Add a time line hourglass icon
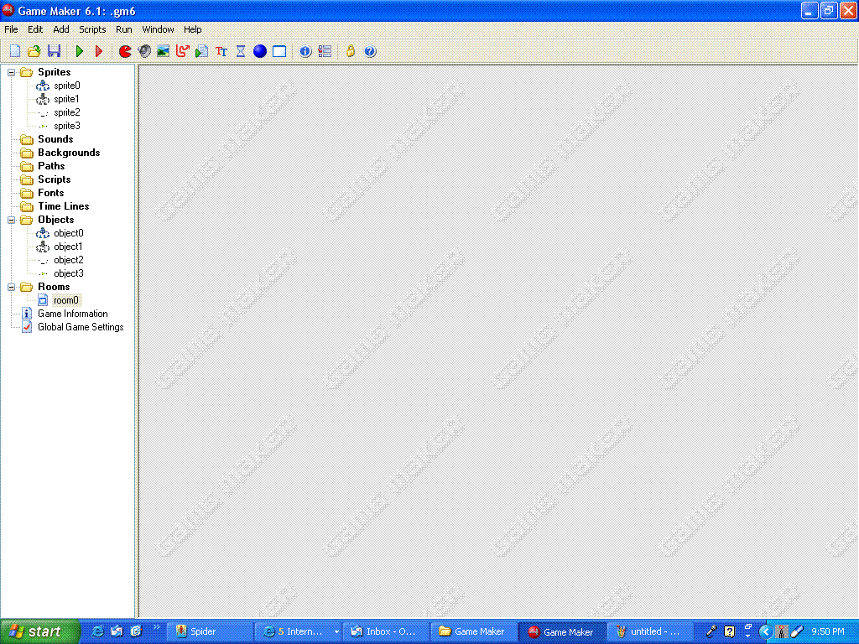 click(x=241, y=51)
